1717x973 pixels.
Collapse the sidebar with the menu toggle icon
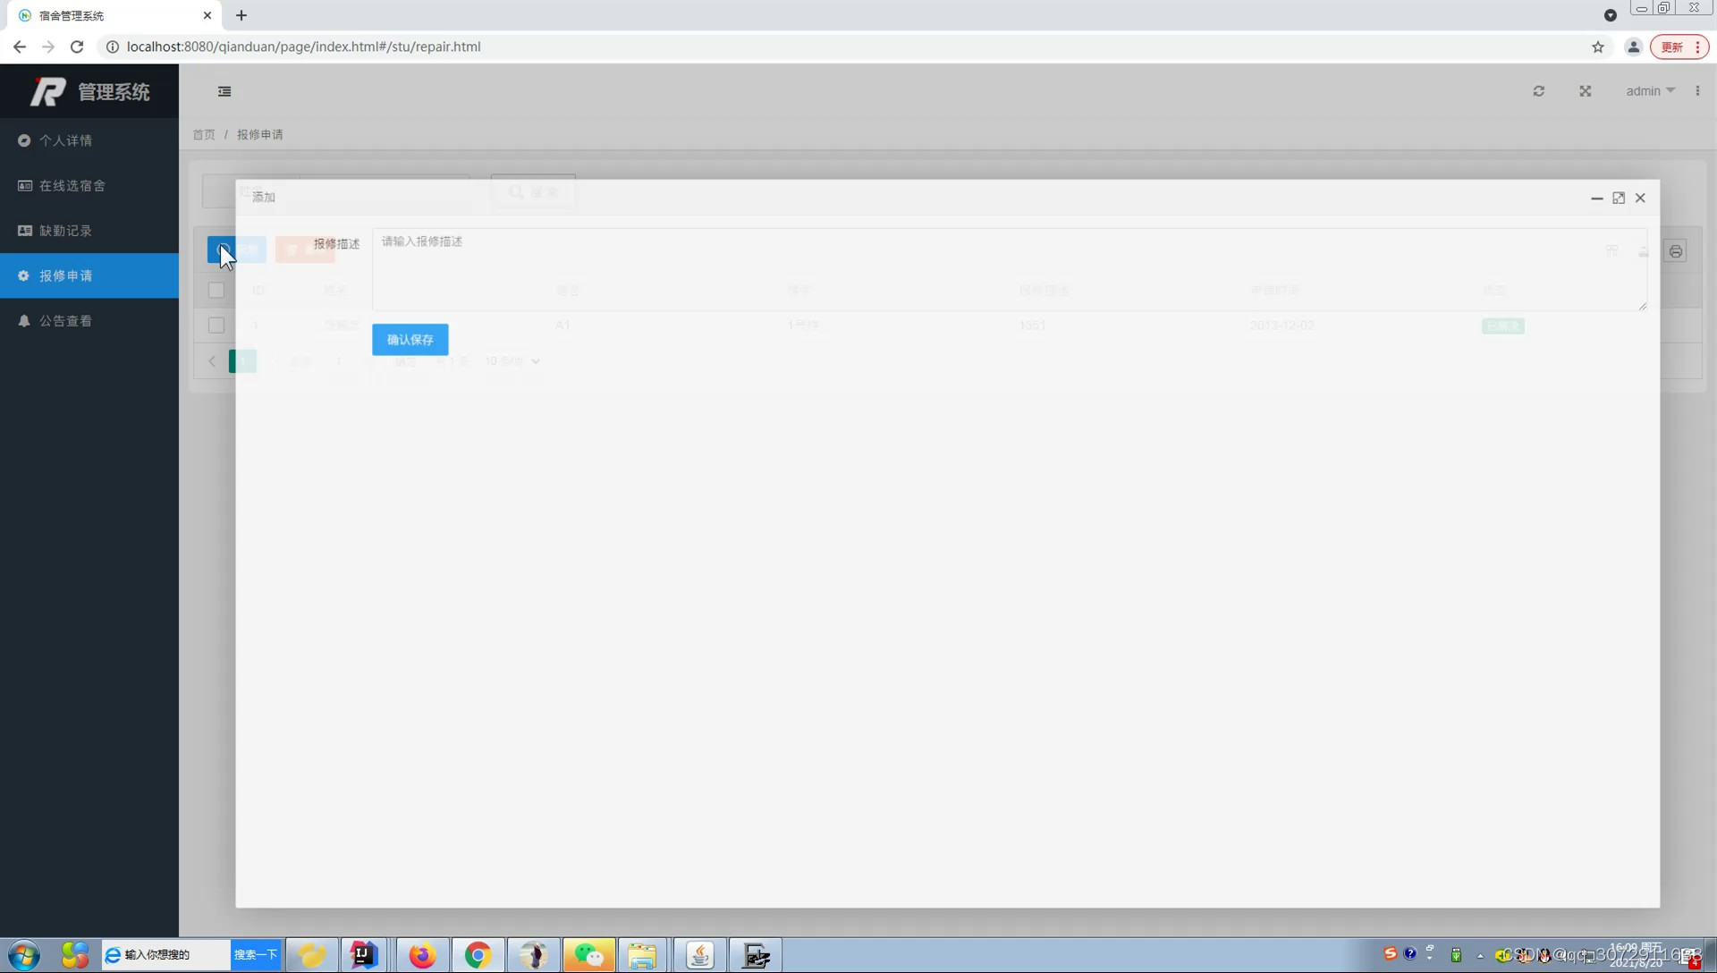point(224,91)
